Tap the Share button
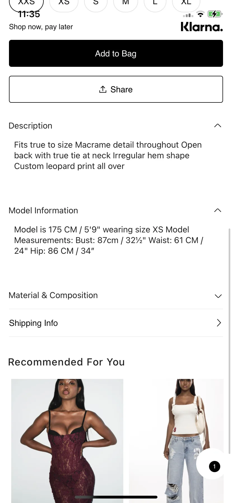 116,89
